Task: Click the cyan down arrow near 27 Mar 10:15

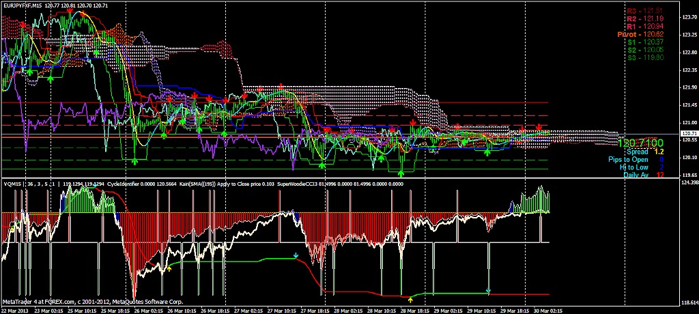Action: tap(296, 256)
